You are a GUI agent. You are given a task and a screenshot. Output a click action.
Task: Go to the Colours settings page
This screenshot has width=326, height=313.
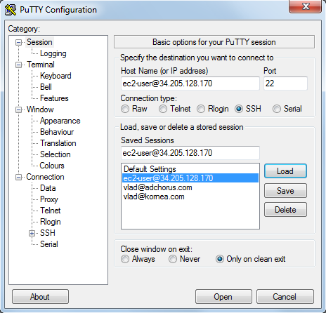[52, 166]
